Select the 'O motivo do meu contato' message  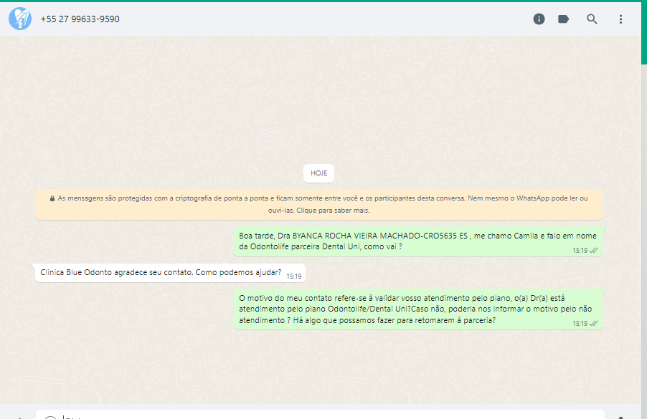418,309
